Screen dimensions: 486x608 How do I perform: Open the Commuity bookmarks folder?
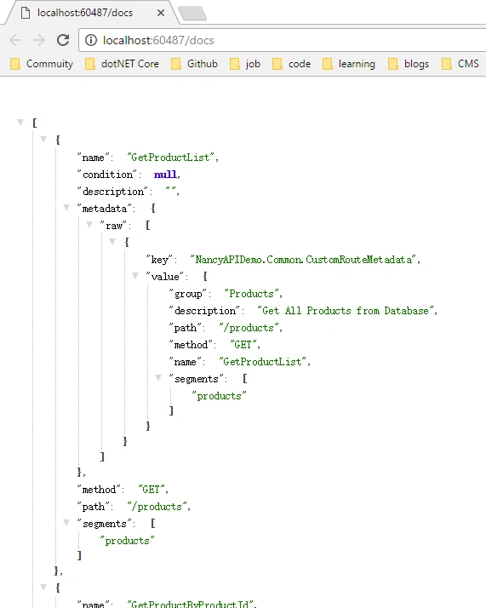pyautogui.click(x=42, y=64)
